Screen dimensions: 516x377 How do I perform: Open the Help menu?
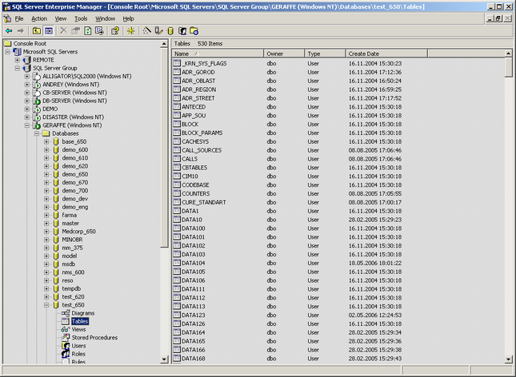coord(128,18)
